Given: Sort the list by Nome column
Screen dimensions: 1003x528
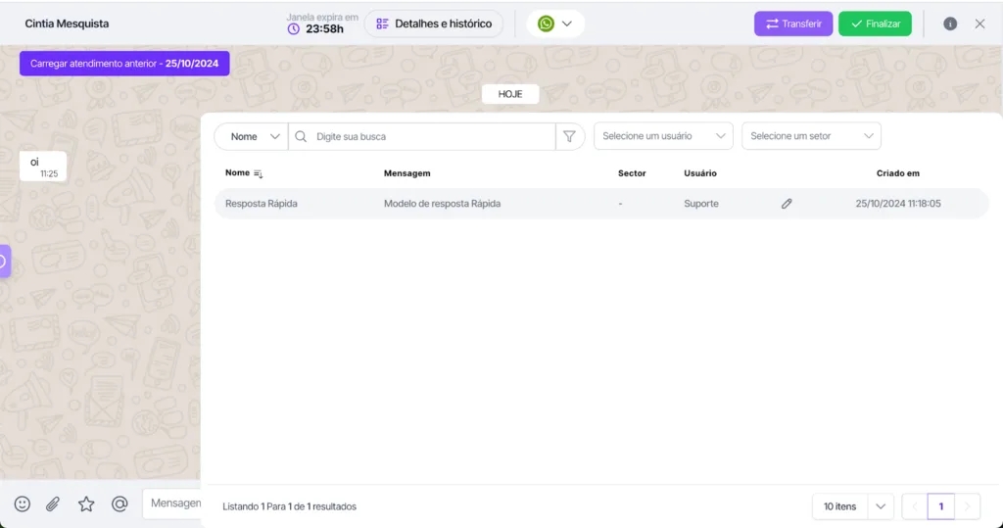Looking at the screenshot, I should coord(258,173).
